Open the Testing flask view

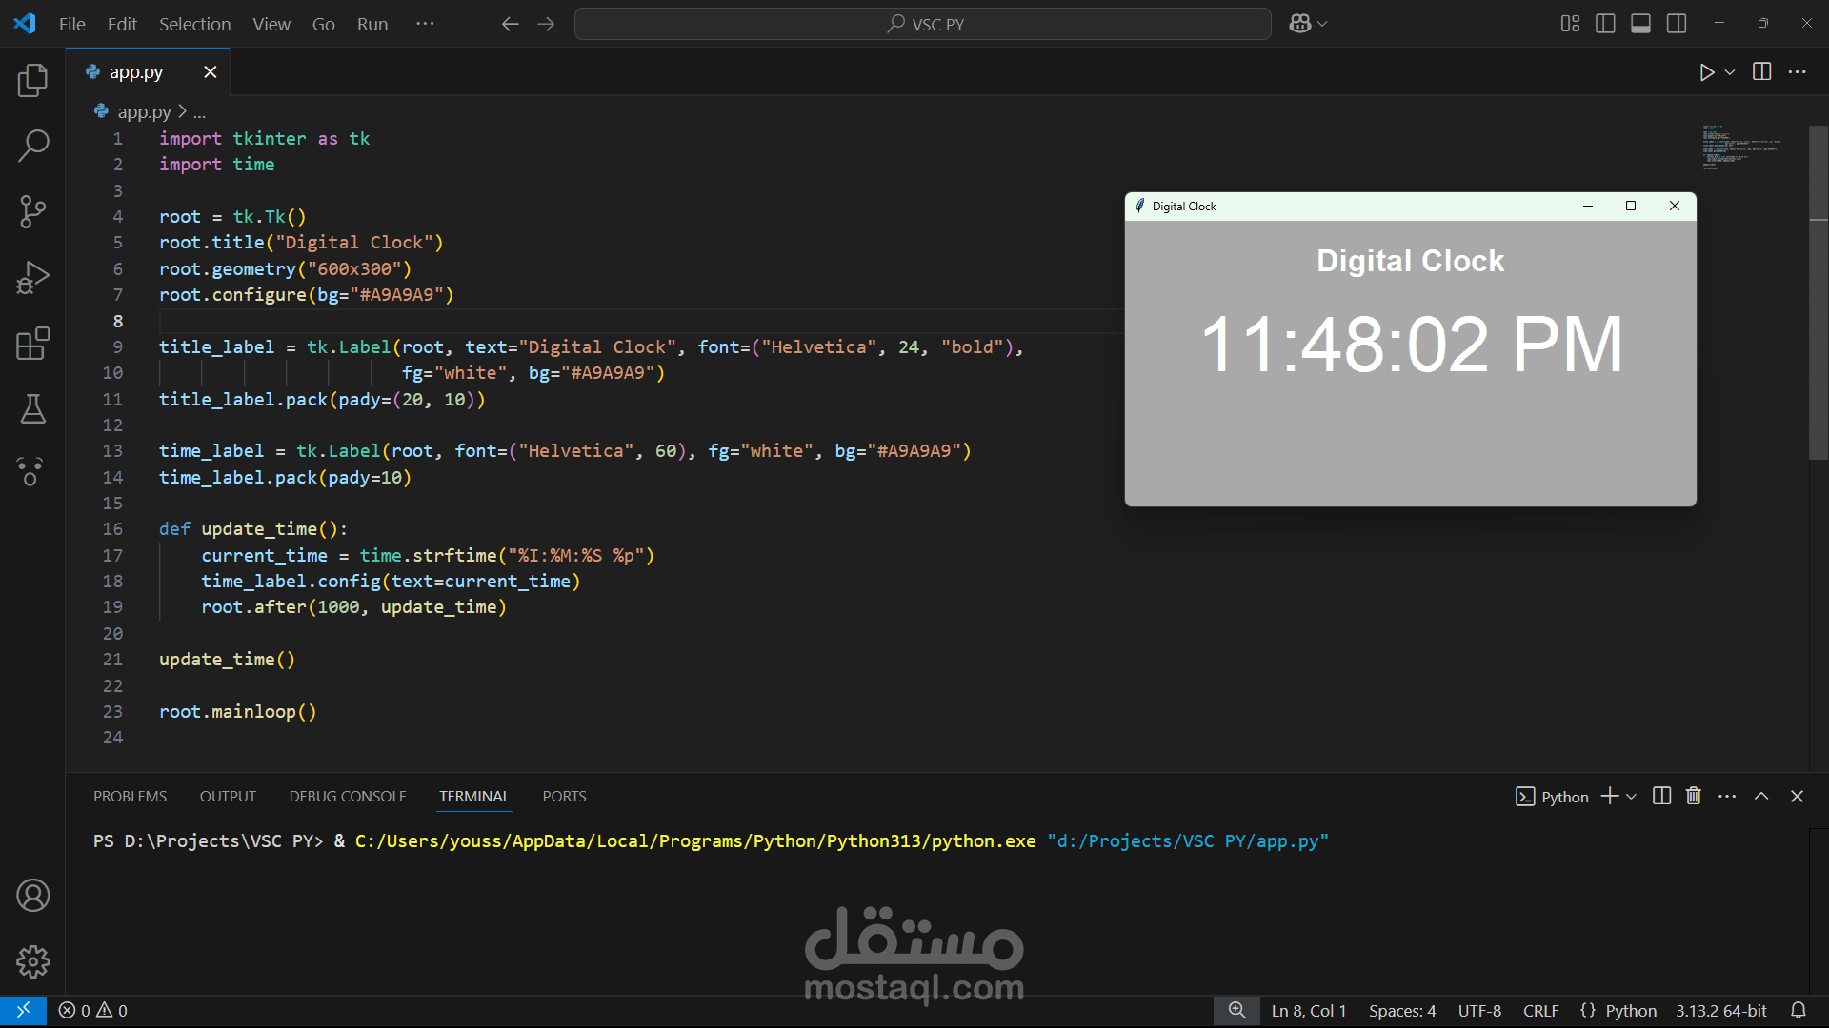[x=32, y=409]
